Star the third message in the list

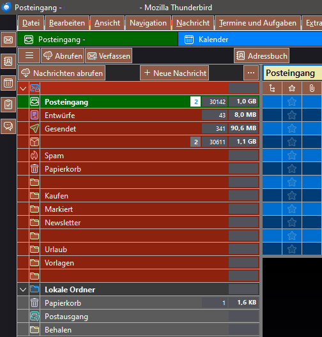[292, 128]
